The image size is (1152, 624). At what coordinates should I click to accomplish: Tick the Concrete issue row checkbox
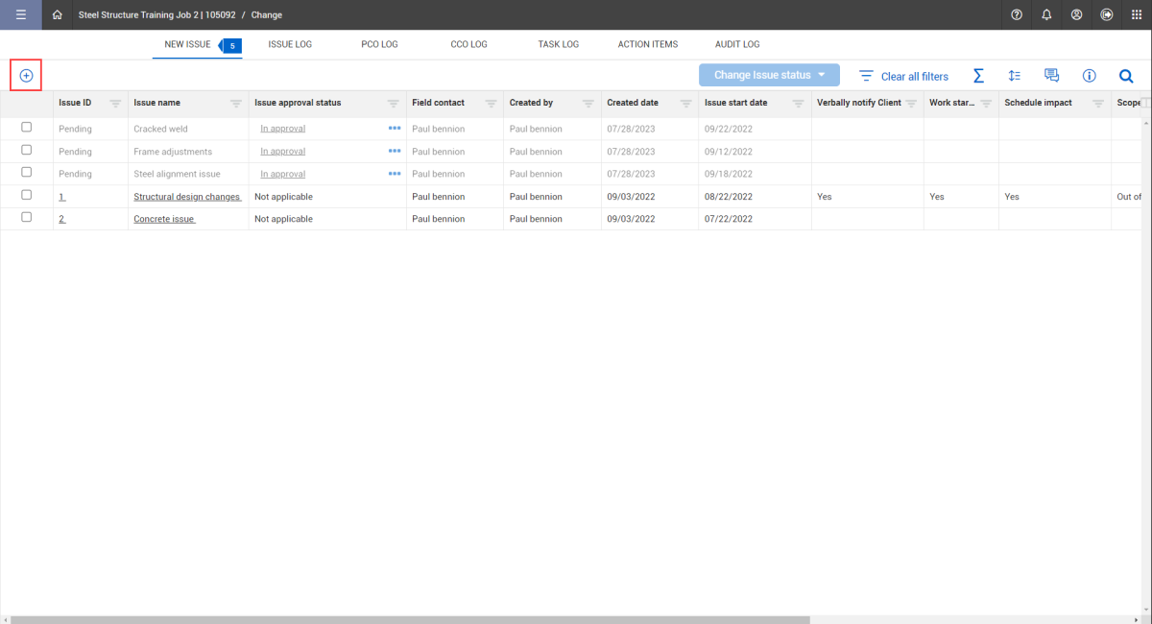pos(27,218)
